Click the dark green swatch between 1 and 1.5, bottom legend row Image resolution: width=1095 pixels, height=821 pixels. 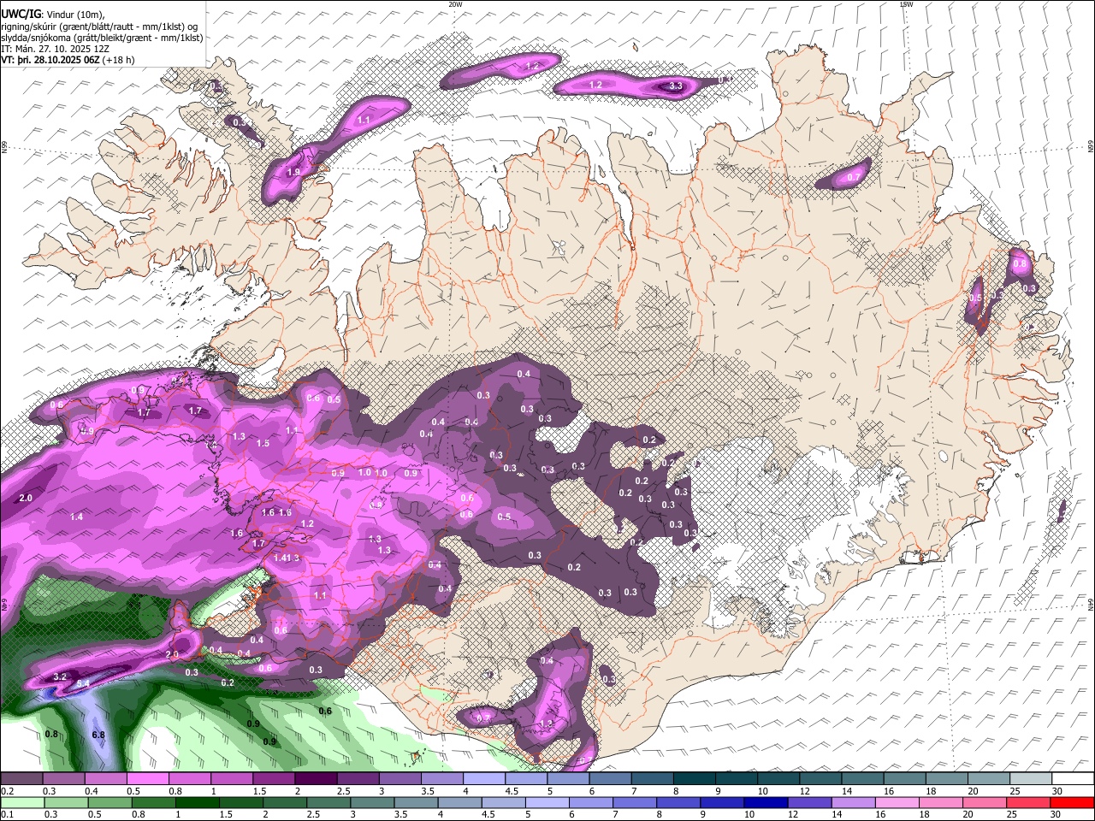click(197, 802)
